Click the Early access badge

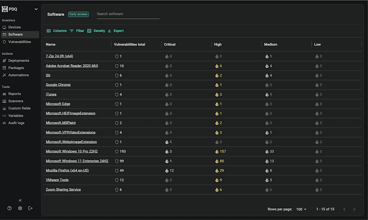(x=78, y=14)
